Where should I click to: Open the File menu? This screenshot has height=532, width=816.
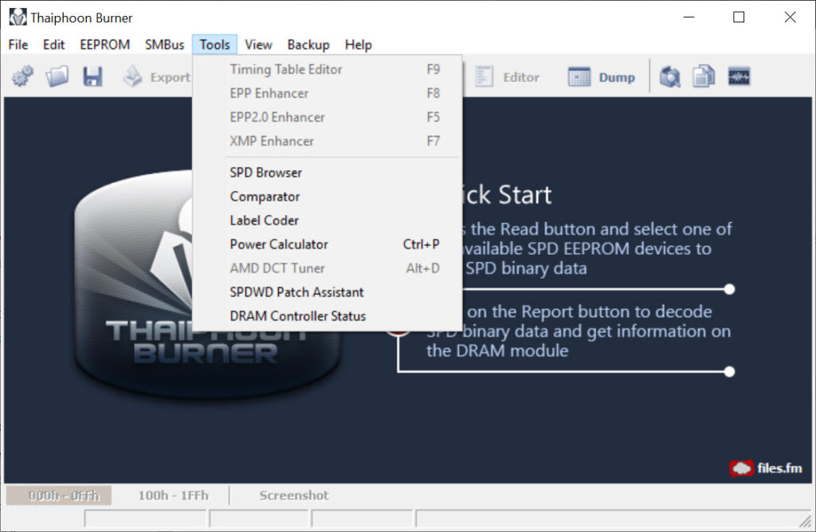[x=18, y=45]
